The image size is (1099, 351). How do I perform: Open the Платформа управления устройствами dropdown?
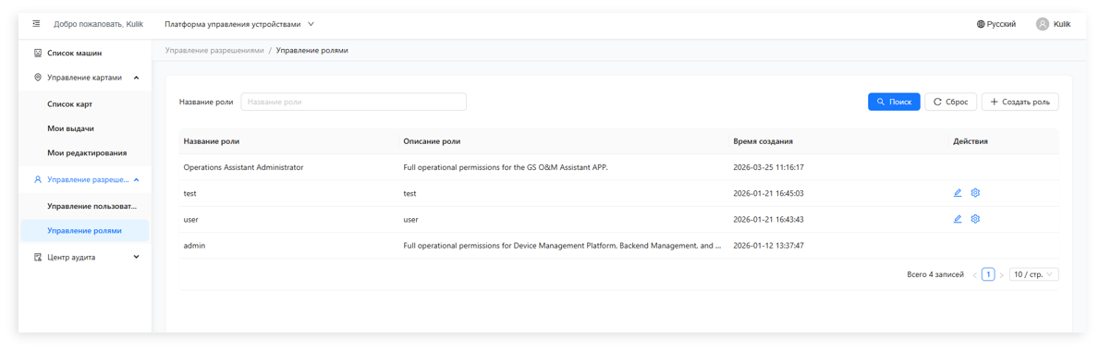(239, 24)
